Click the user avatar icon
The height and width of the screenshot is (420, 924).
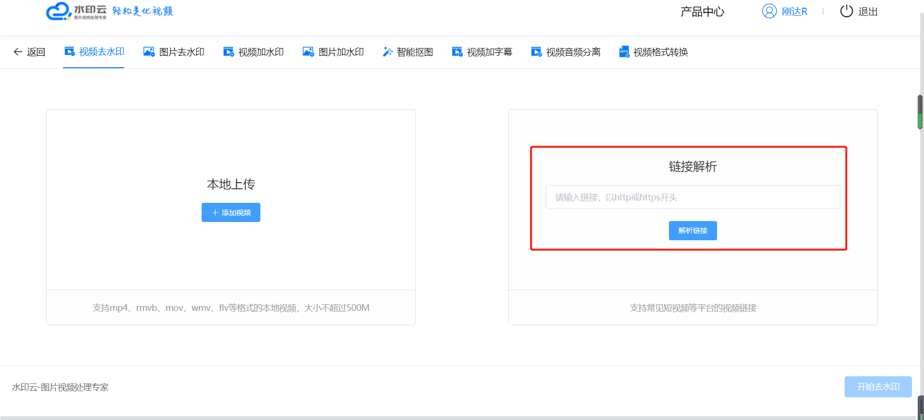[769, 11]
